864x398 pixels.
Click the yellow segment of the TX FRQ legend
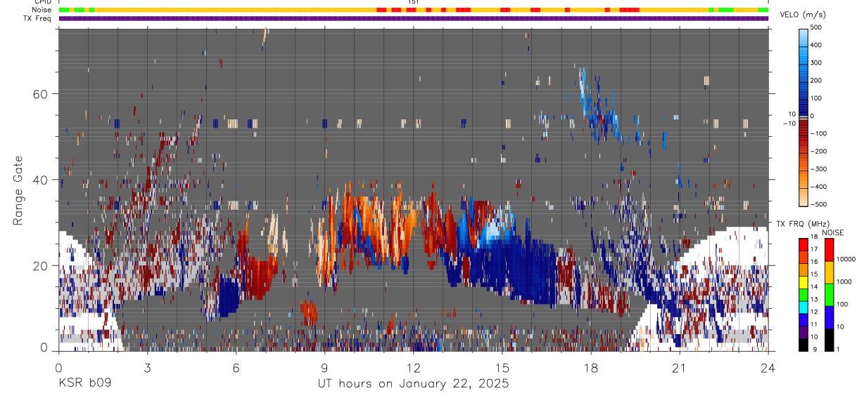pos(803,282)
